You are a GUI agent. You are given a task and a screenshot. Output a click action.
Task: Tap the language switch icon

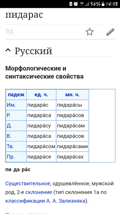pos(10,32)
